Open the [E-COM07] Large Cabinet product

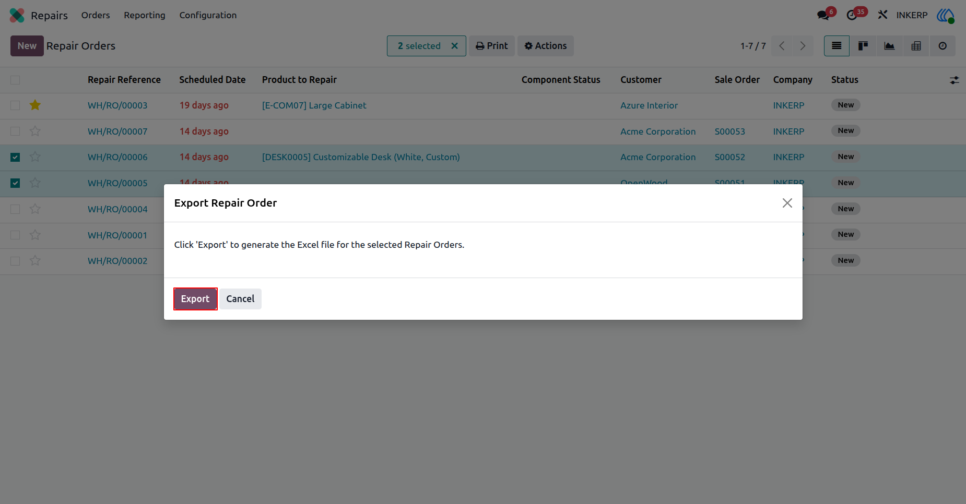[314, 105]
